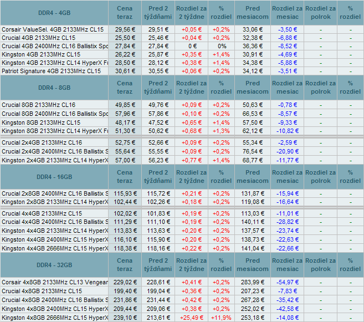This screenshot has height=322, width=364.
Task: Click Kingston 4x4GB 2400MHz CL15 HyperX name
Action: pos(55,239)
